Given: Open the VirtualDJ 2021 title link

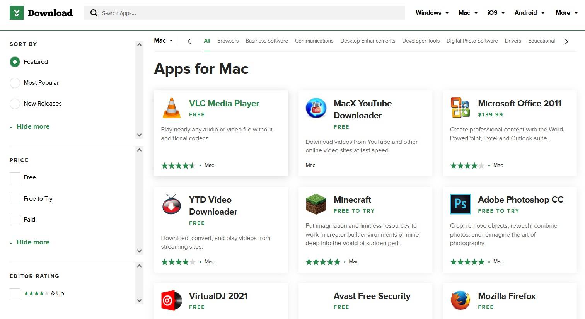Looking at the screenshot, I should pyautogui.click(x=218, y=296).
